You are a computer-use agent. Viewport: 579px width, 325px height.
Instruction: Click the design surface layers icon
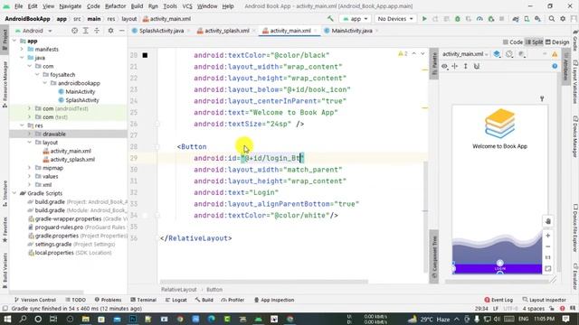(497, 54)
